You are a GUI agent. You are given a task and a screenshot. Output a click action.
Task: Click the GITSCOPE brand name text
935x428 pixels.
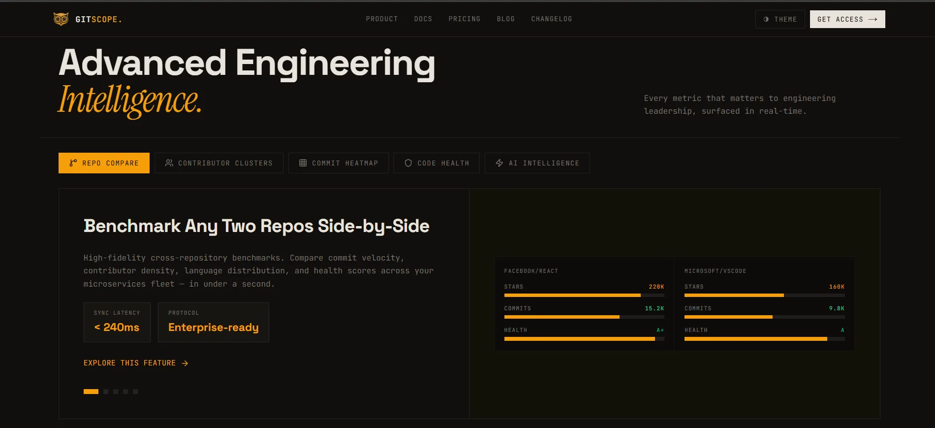coord(98,20)
